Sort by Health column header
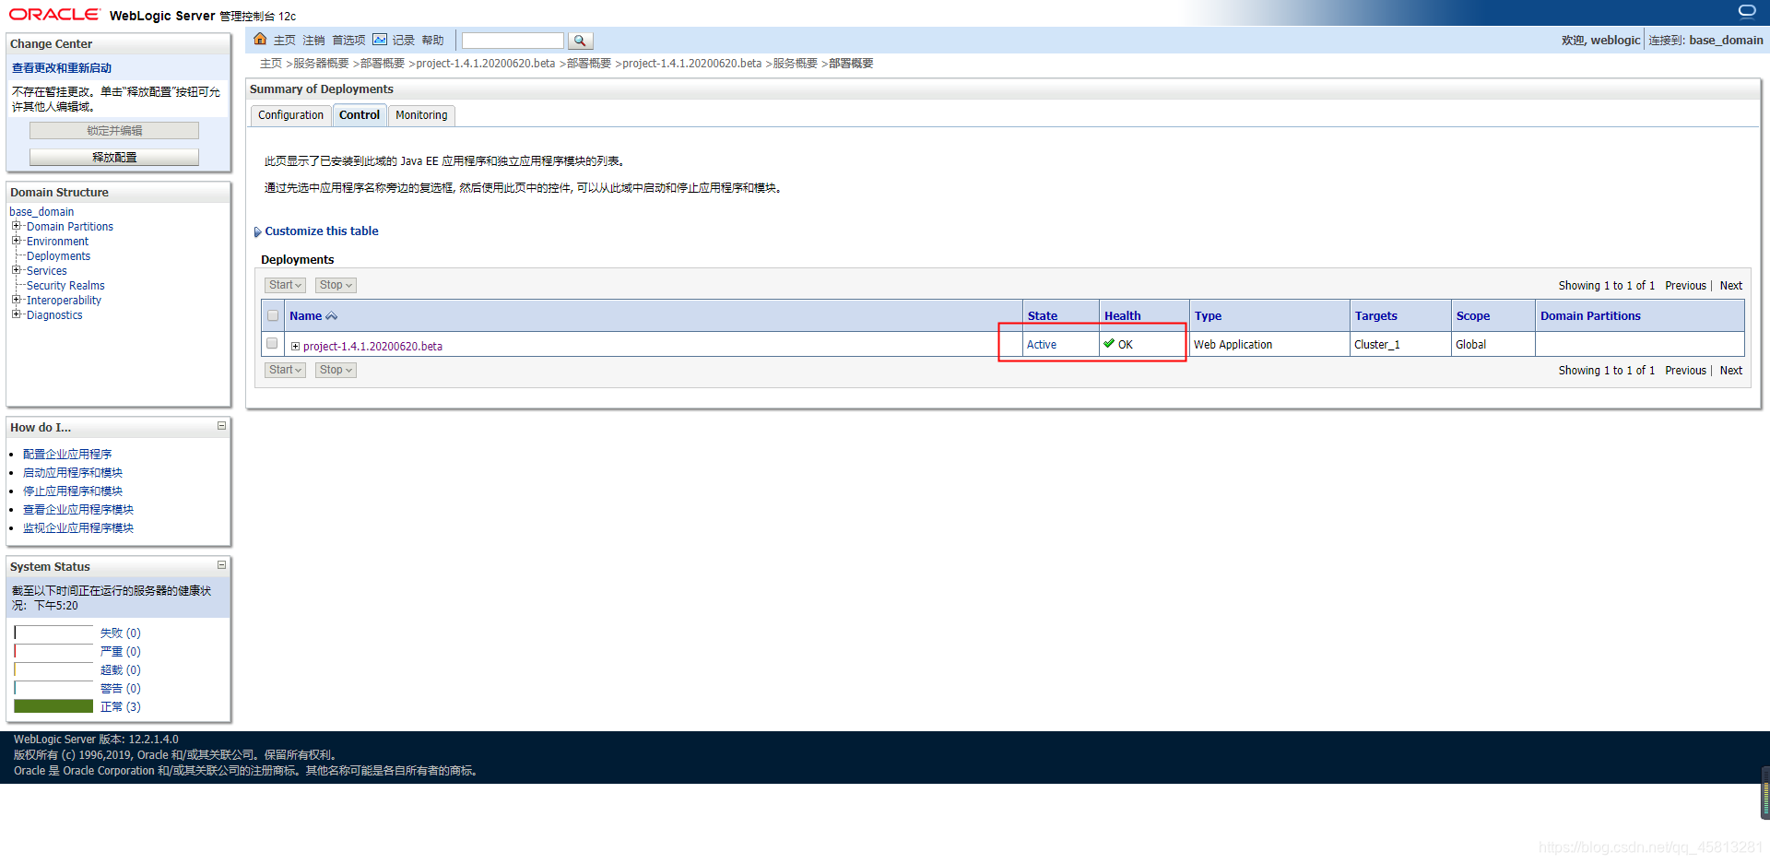Image resolution: width=1770 pixels, height=864 pixels. [1122, 316]
